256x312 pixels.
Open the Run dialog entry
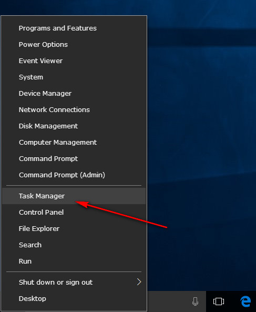74,261
